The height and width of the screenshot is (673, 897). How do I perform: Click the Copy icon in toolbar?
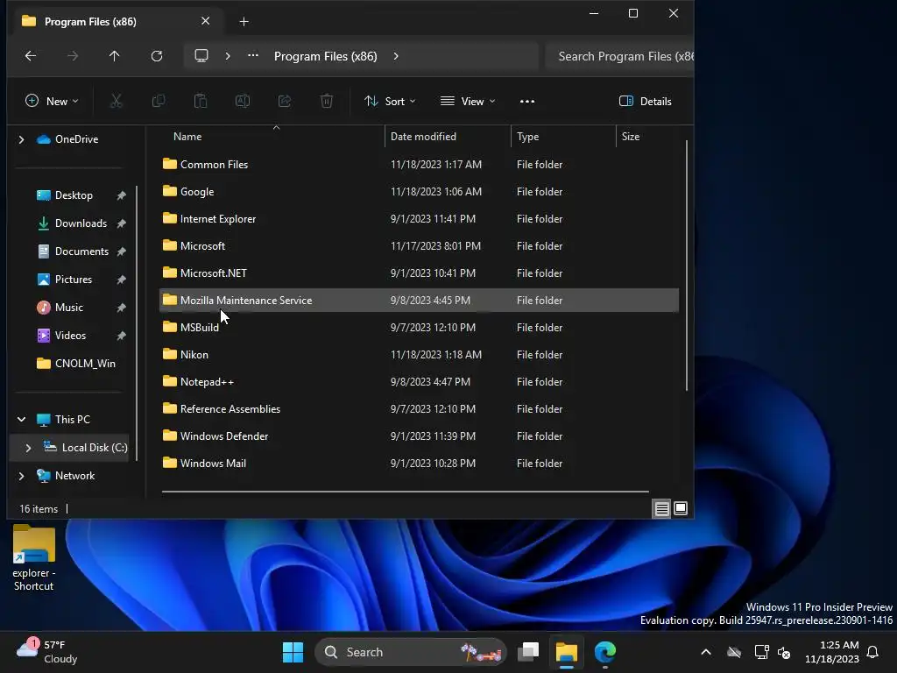[159, 102]
